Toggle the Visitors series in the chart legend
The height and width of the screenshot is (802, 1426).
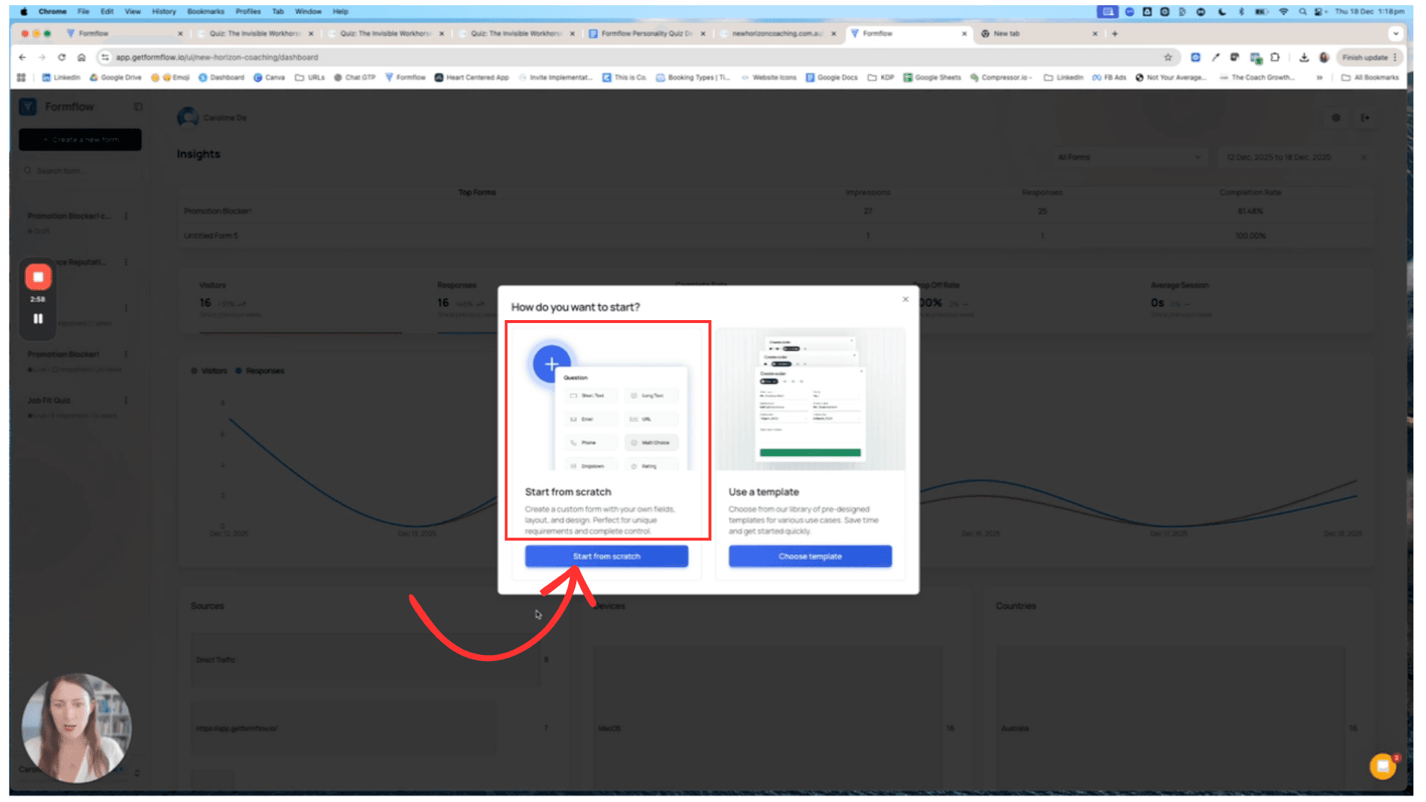click(x=209, y=371)
